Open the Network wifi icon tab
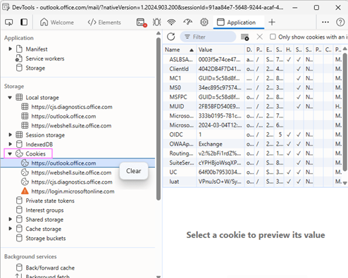Viewport: 348px width, 278px height. [171, 23]
